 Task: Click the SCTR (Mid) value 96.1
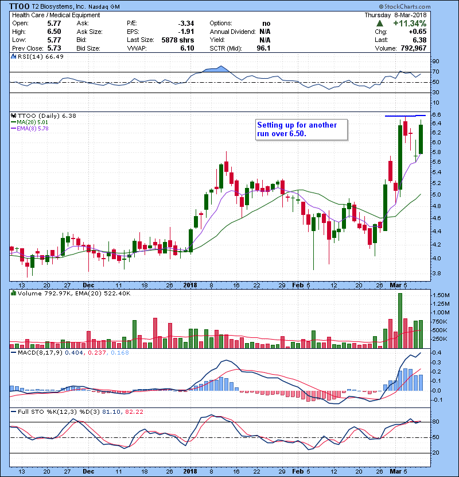[263, 48]
